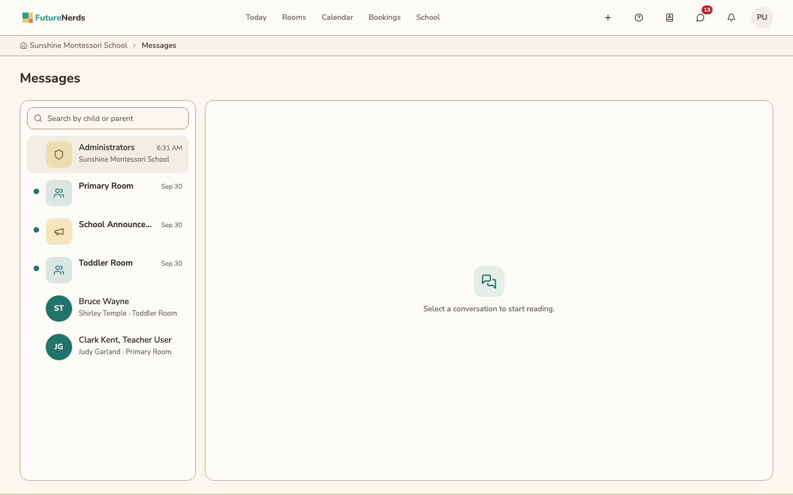Click the Administrators shield icon
This screenshot has width=793, height=495.
59,155
